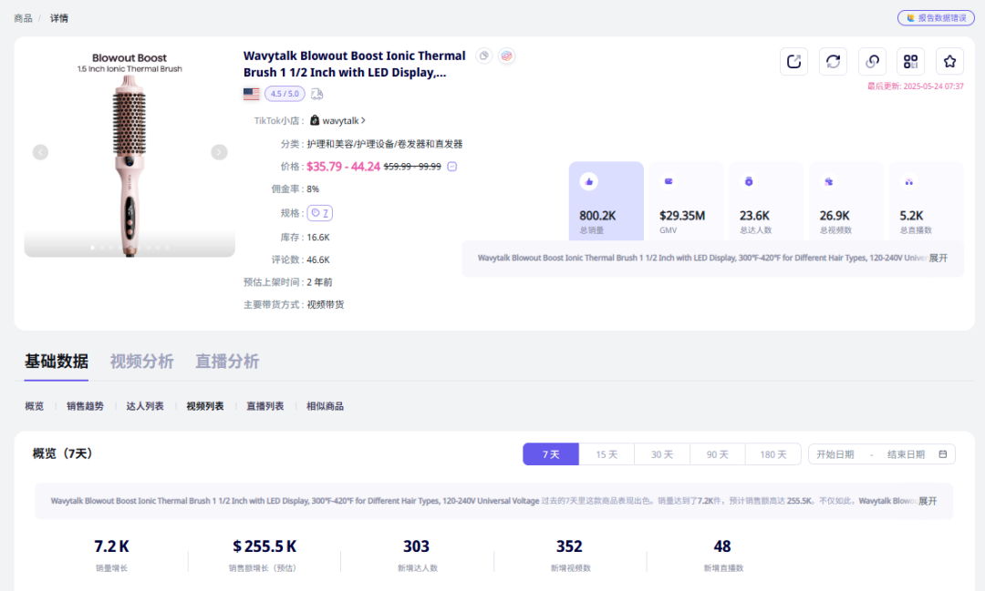This screenshot has height=591, width=985.
Task: Click the 开始日期 input field
Action: click(835, 454)
